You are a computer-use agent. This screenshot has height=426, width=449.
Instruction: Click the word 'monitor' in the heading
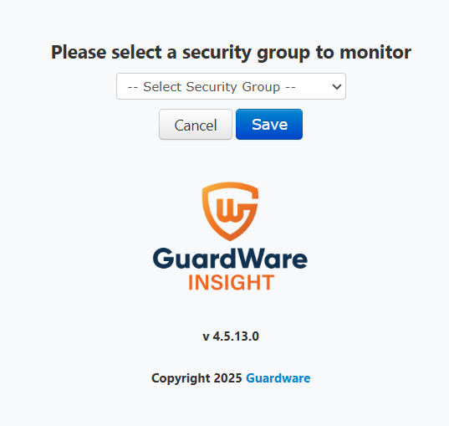[375, 53]
